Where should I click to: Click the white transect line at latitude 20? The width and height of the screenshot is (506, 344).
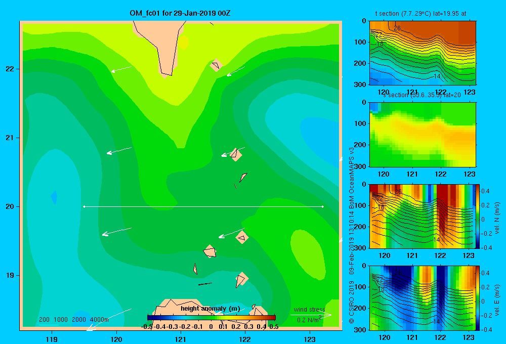click(203, 206)
